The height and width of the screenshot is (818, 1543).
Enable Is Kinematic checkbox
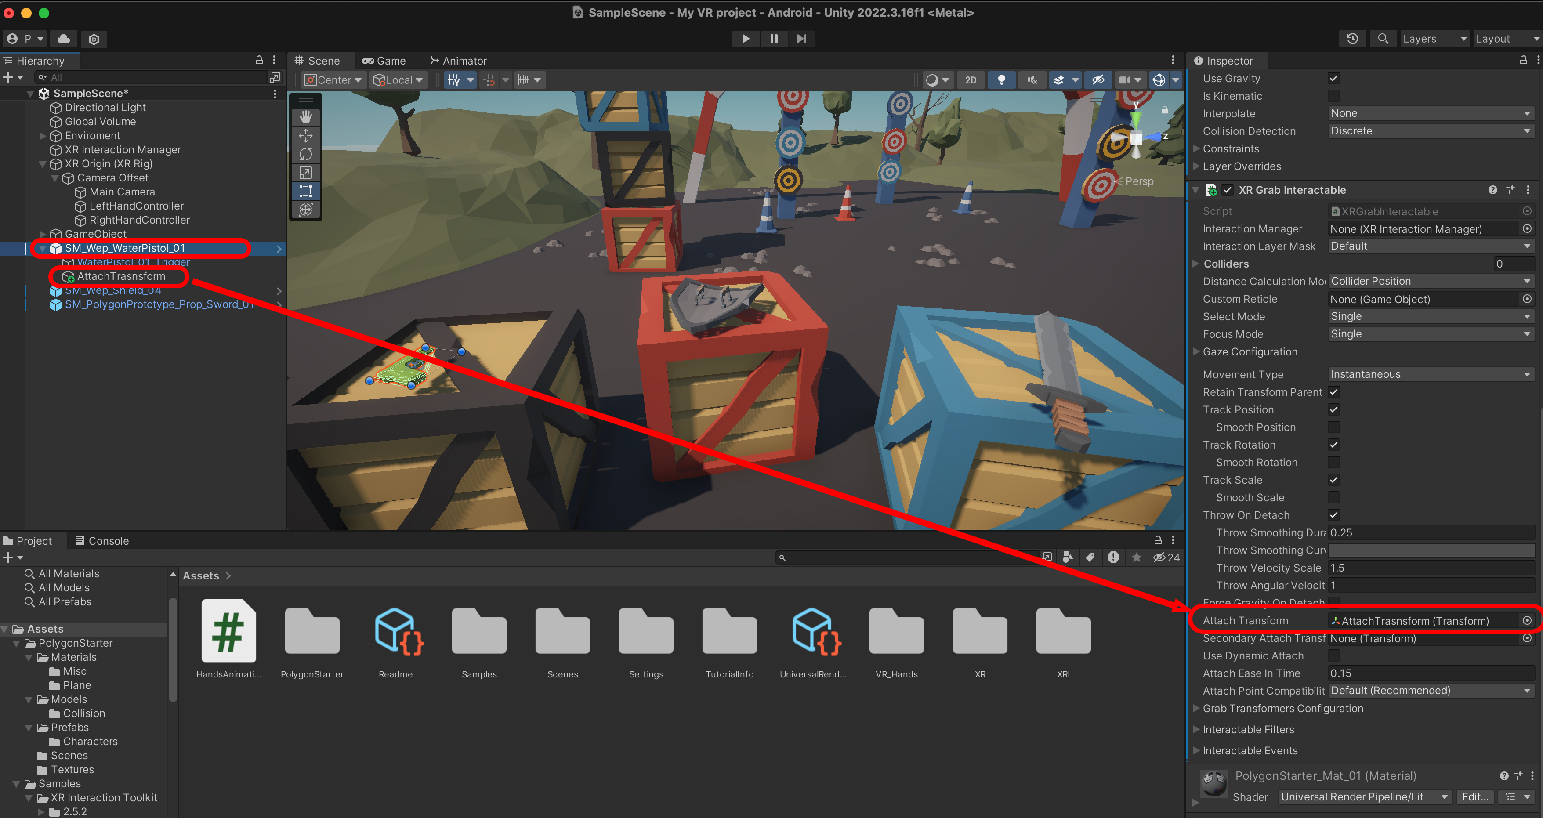click(1333, 96)
